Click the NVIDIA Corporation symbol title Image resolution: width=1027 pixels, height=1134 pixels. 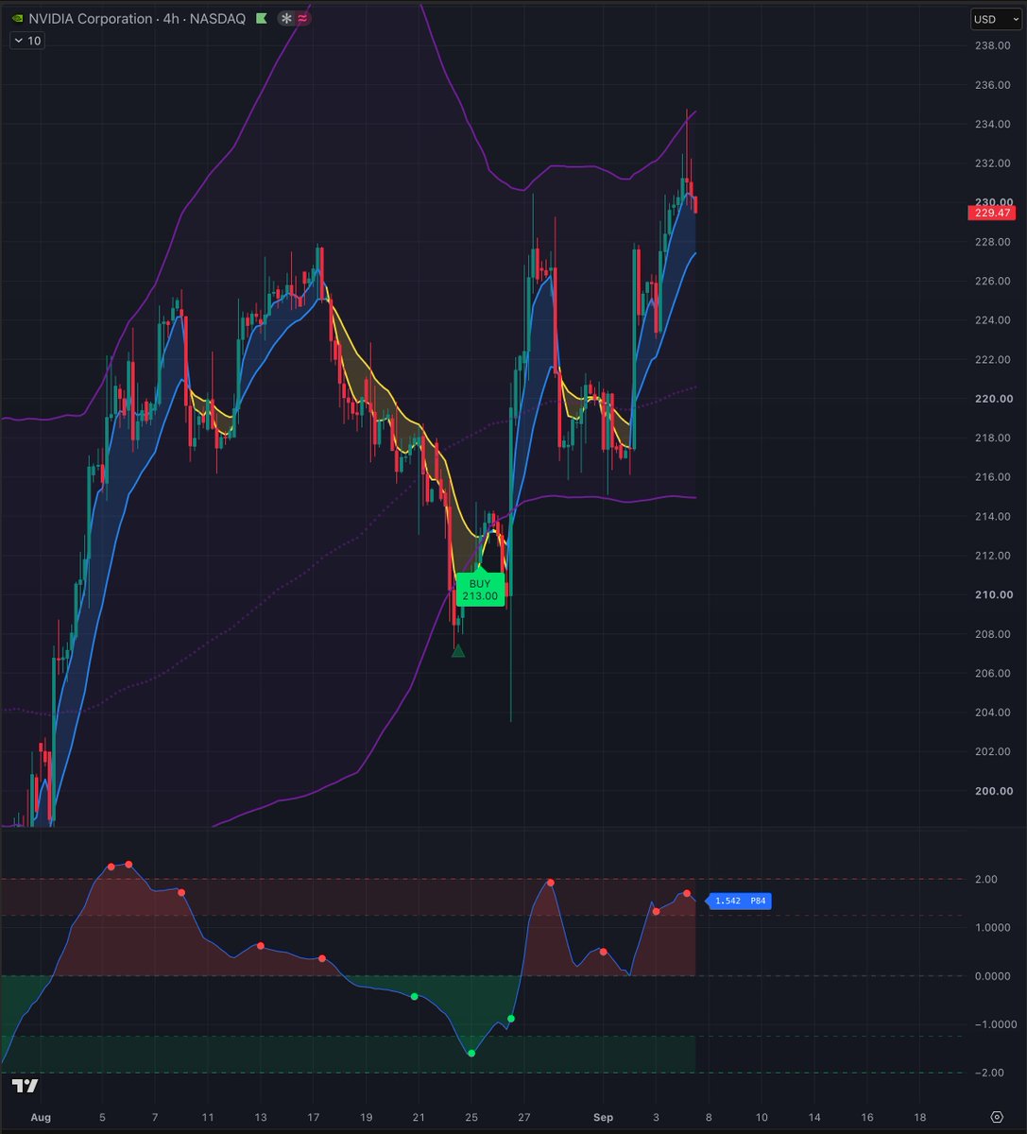[x=92, y=19]
